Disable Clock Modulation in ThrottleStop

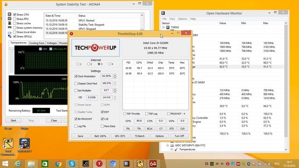click(x=76, y=76)
